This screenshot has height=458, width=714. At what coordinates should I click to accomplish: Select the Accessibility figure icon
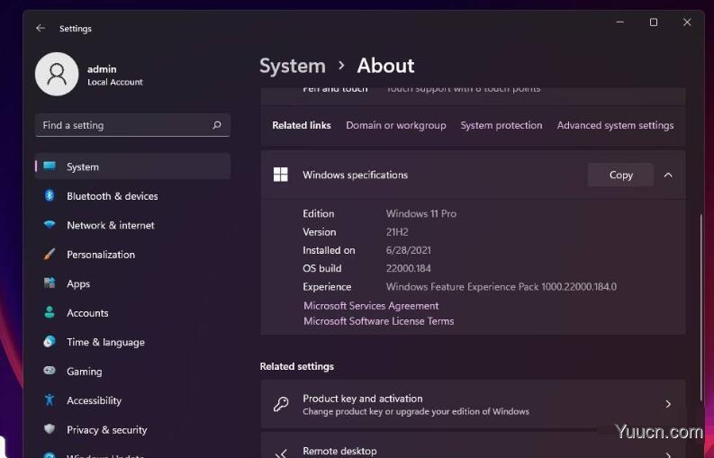tap(50, 400)
